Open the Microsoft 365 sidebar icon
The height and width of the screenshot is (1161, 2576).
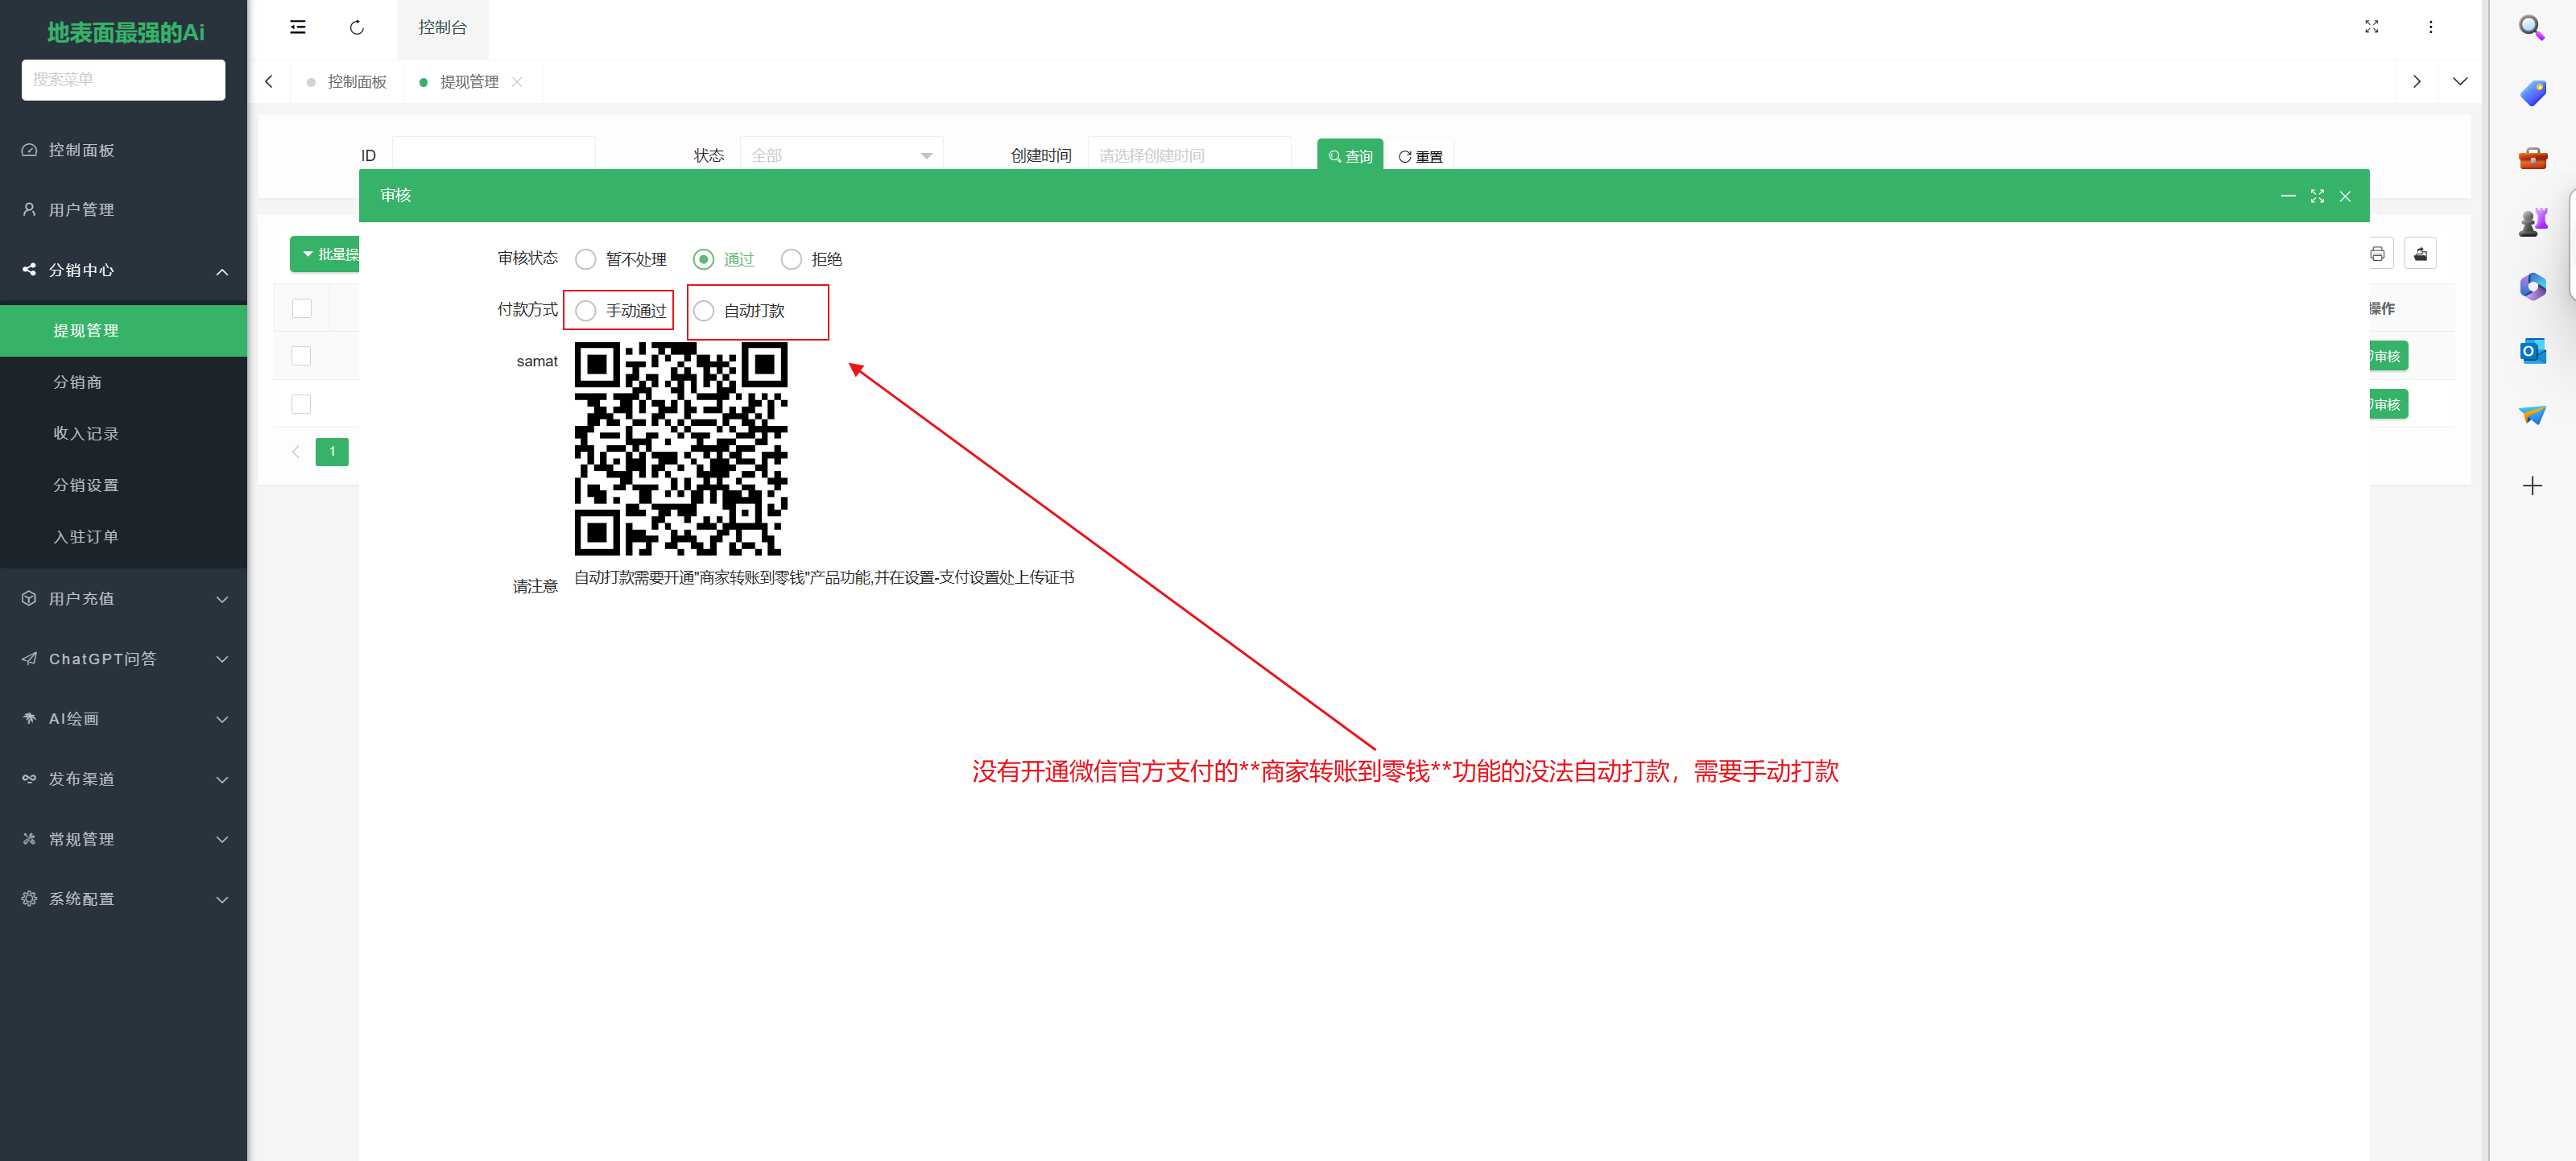[x=2532, y=287]
